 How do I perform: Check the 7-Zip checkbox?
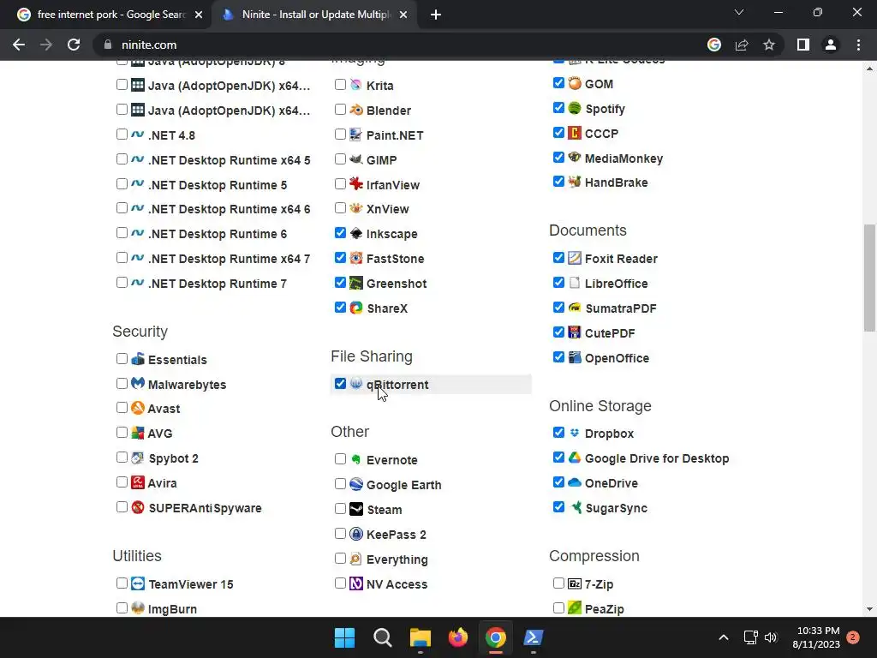pyautogui.click(x=558, y=583)
